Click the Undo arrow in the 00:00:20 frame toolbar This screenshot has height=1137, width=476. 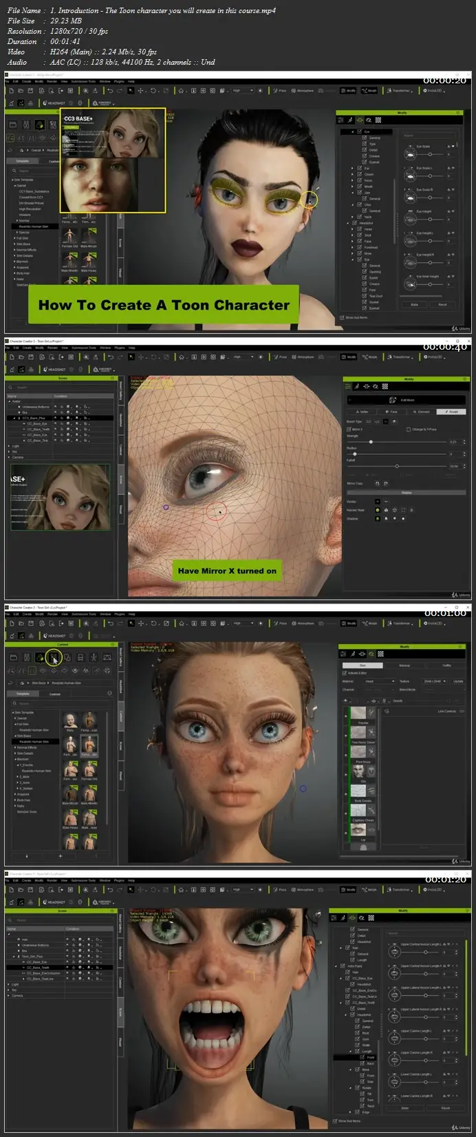tap(110, 90)
